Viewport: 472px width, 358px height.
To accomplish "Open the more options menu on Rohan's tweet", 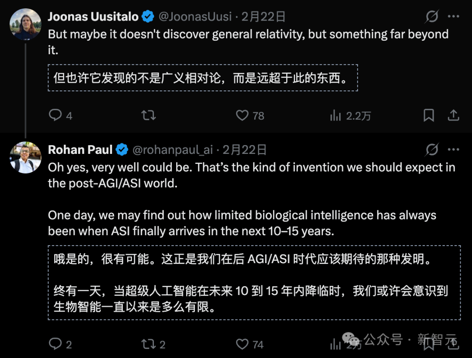I will pyautogui.click(x=455, y=149).
